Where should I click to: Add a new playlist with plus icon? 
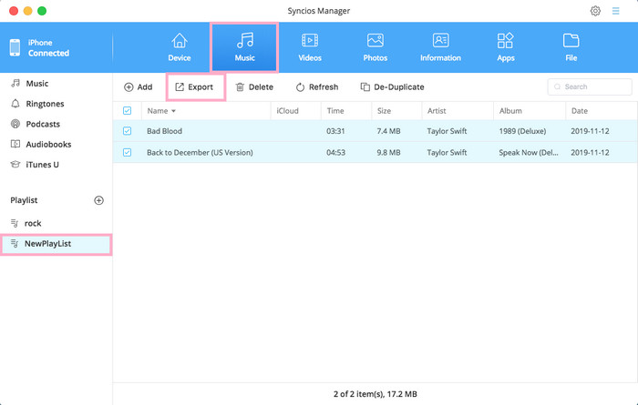(x=98, y=200)
